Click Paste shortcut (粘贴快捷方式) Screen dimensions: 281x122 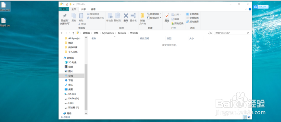click(x=95, y=18)
